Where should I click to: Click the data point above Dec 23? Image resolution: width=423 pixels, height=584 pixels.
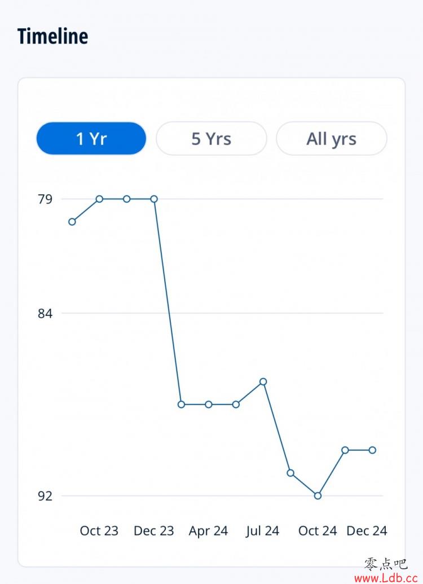pos(154,199)
